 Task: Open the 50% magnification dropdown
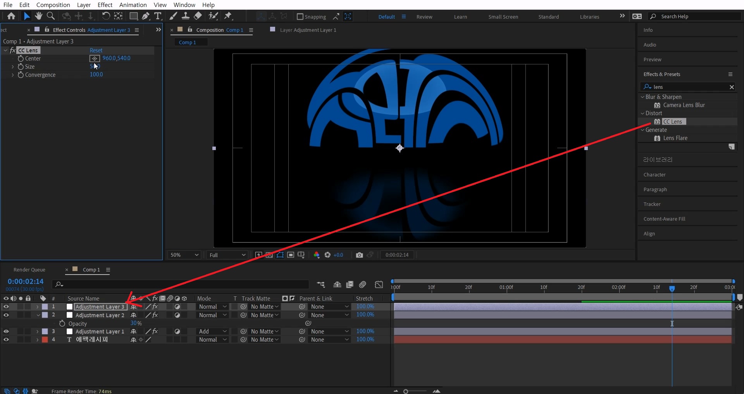tap(184, 255)
